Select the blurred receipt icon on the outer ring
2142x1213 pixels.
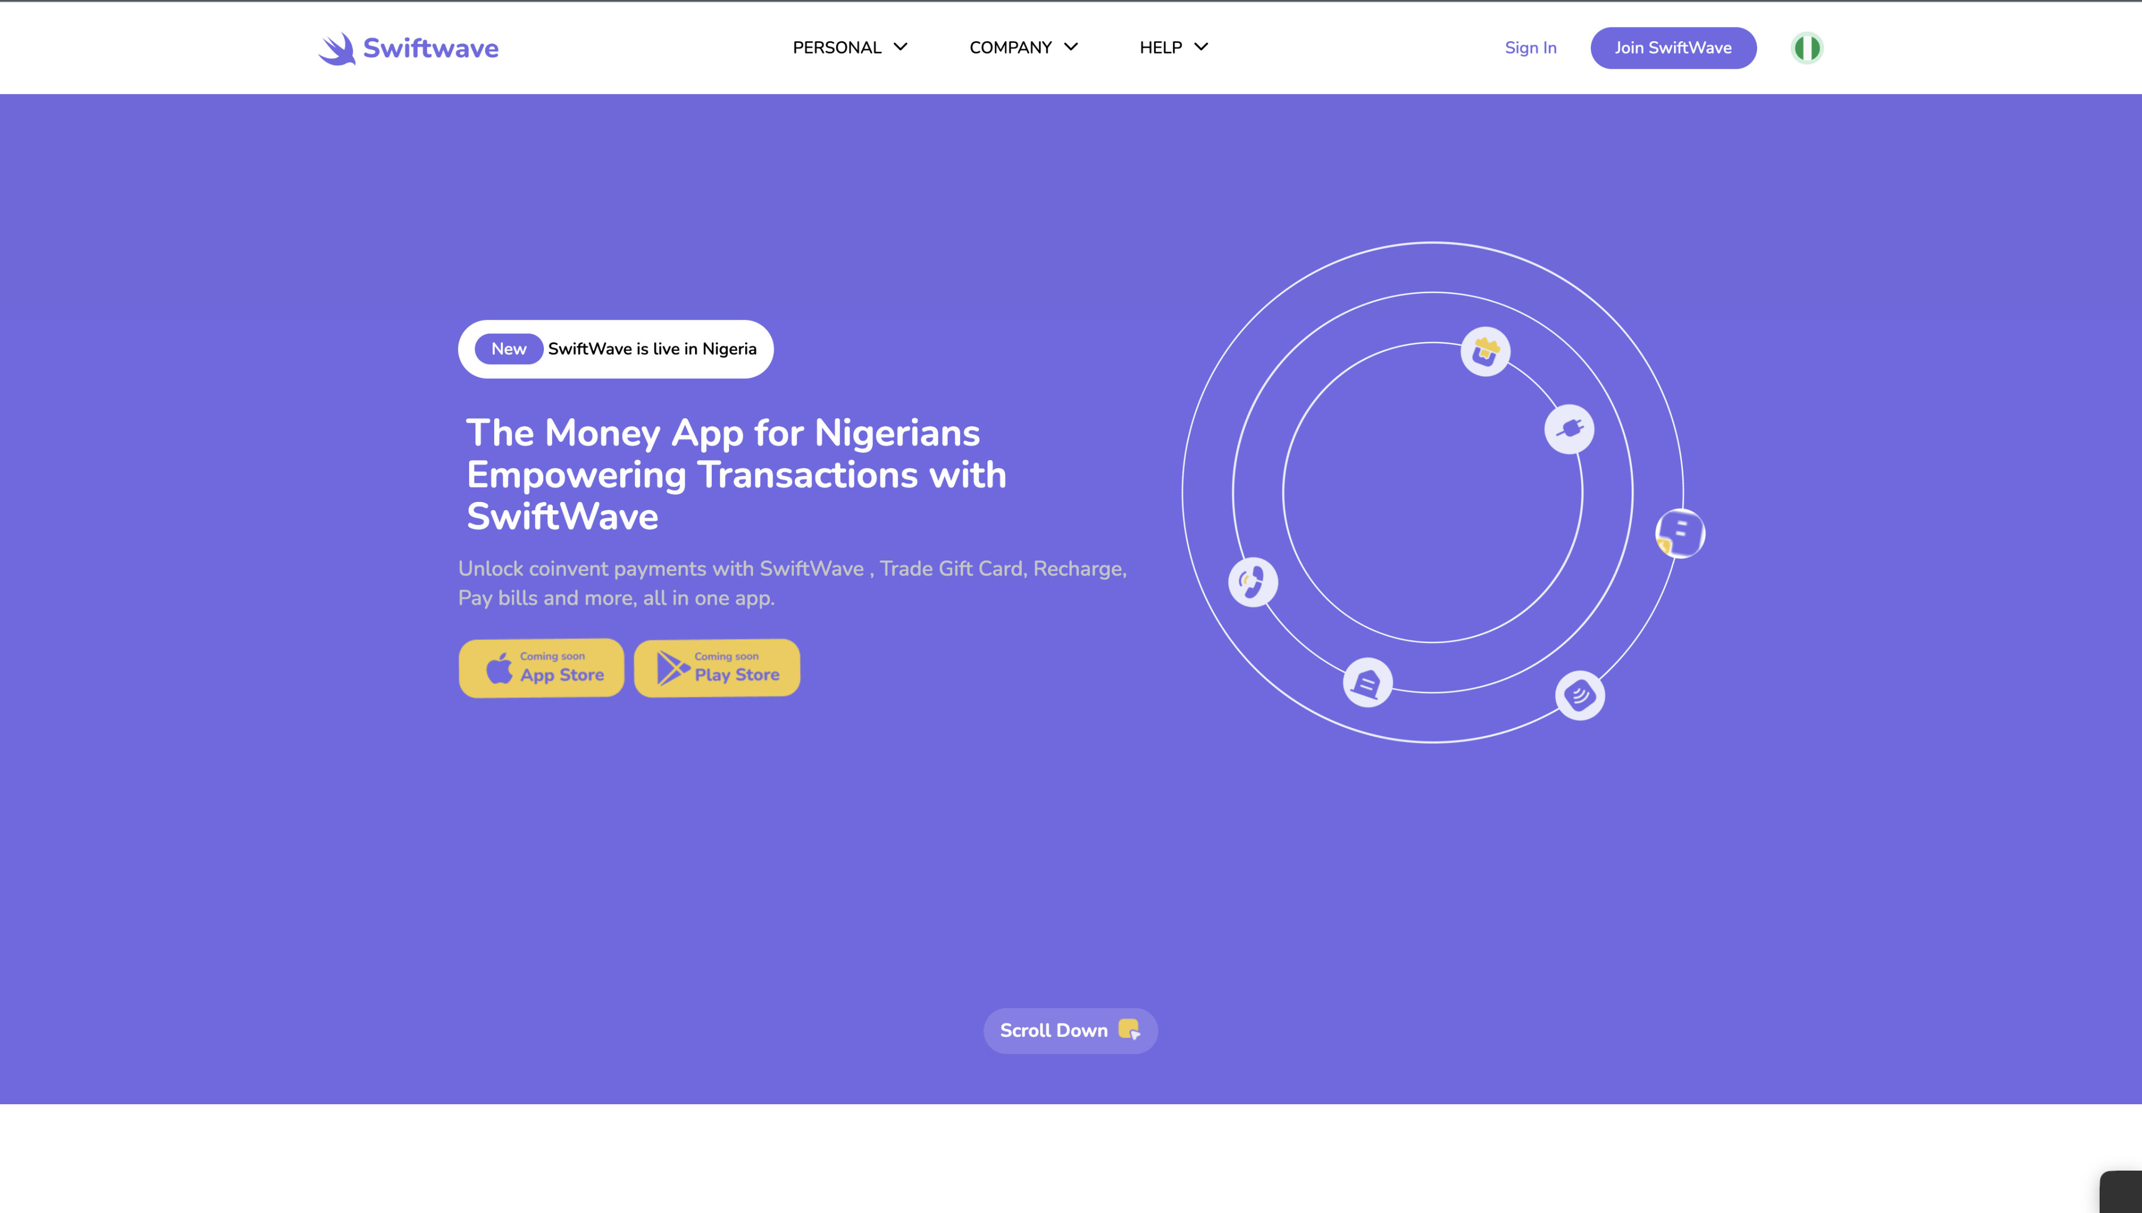(1680, 533)
